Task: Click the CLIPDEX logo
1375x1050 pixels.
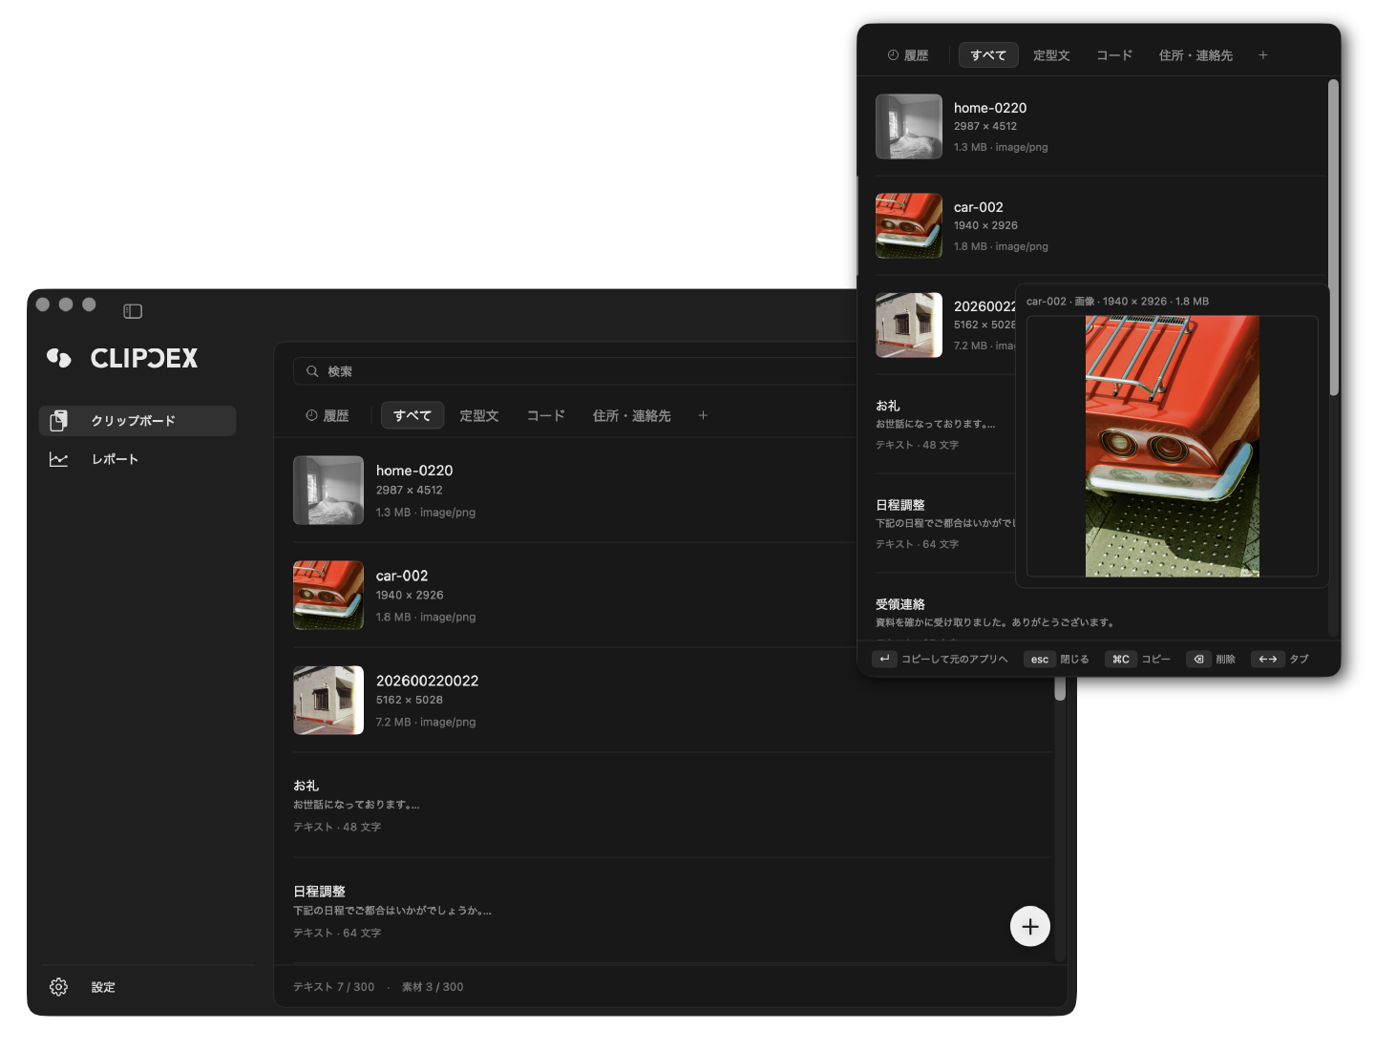Action: [x=122, y=358]
